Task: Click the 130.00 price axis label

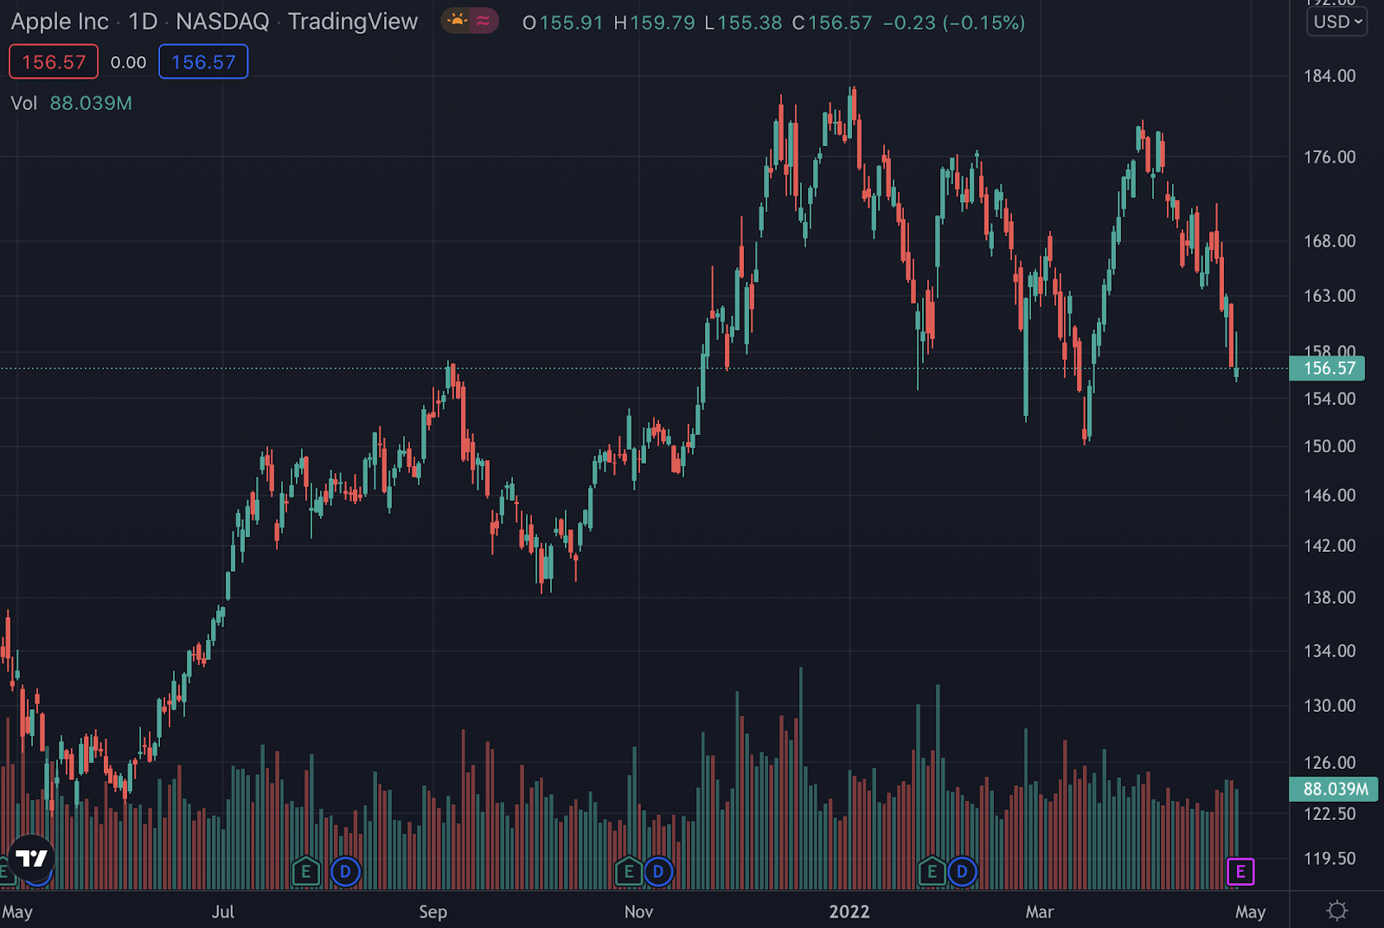Action: [1330, 706]
